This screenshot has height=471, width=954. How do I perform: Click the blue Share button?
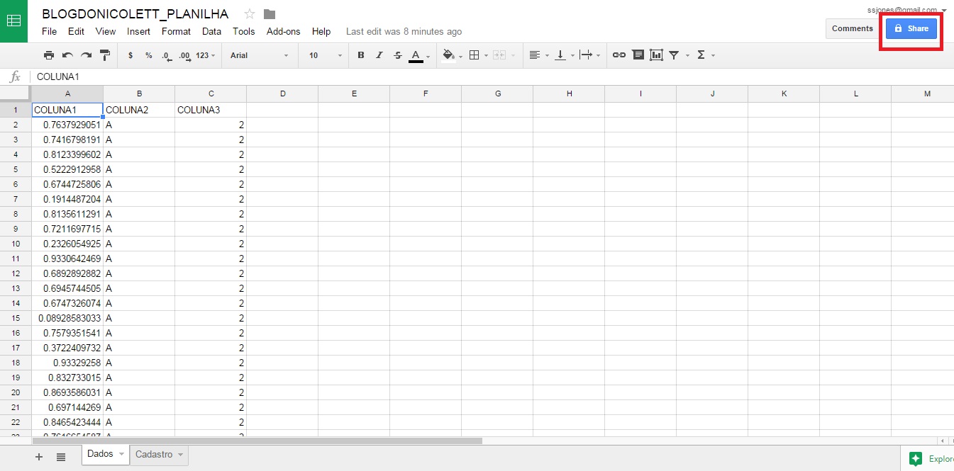click(x=911, y=28)
